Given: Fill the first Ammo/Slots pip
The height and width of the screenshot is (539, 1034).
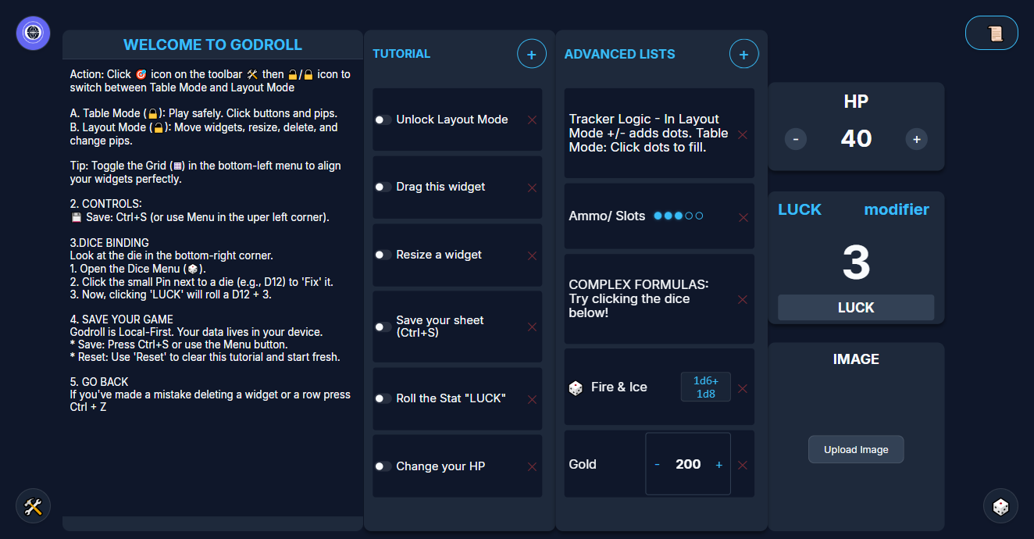Looking at the screenshot, I should (x=658, y=216).
